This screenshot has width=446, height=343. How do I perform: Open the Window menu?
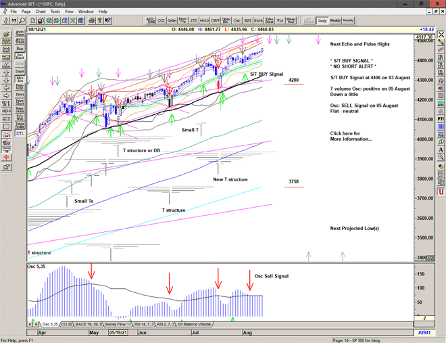(x=86, y=12)
